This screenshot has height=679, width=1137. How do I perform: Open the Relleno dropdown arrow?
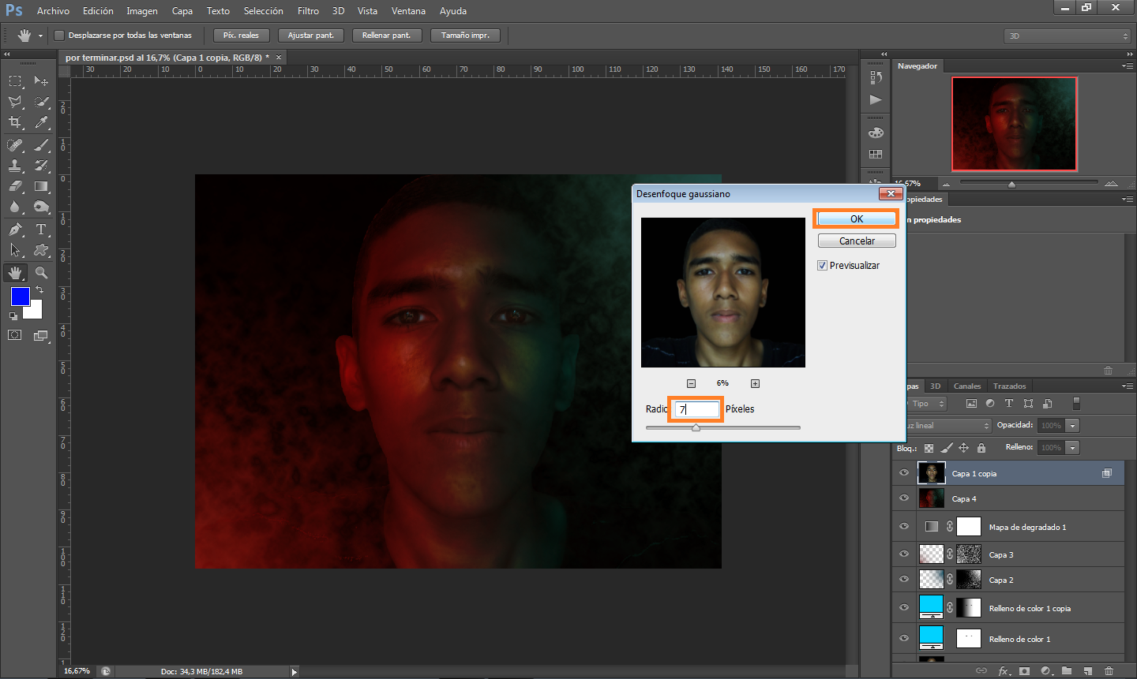click(x=1072, y=447)
